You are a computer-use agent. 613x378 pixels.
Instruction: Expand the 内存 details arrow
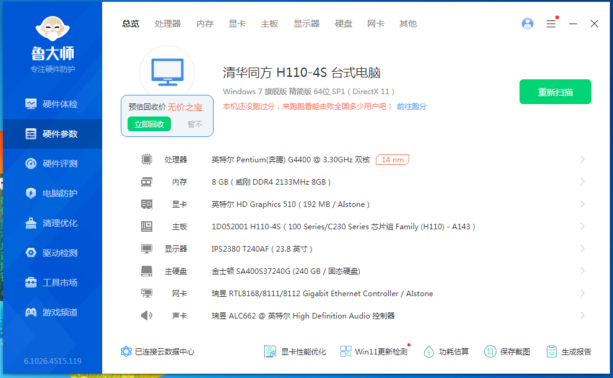point(582,182)
